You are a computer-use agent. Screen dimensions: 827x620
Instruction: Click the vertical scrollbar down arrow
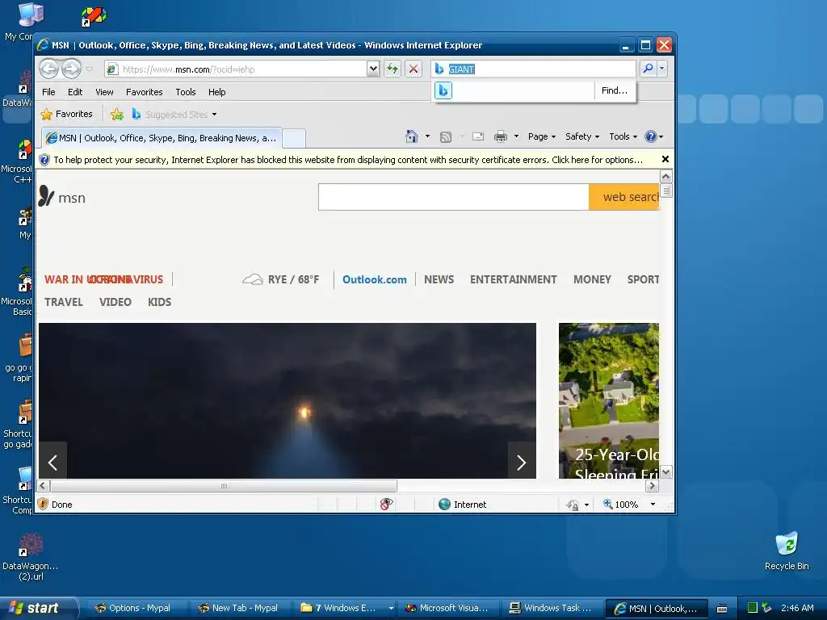[x=666, y=472]
